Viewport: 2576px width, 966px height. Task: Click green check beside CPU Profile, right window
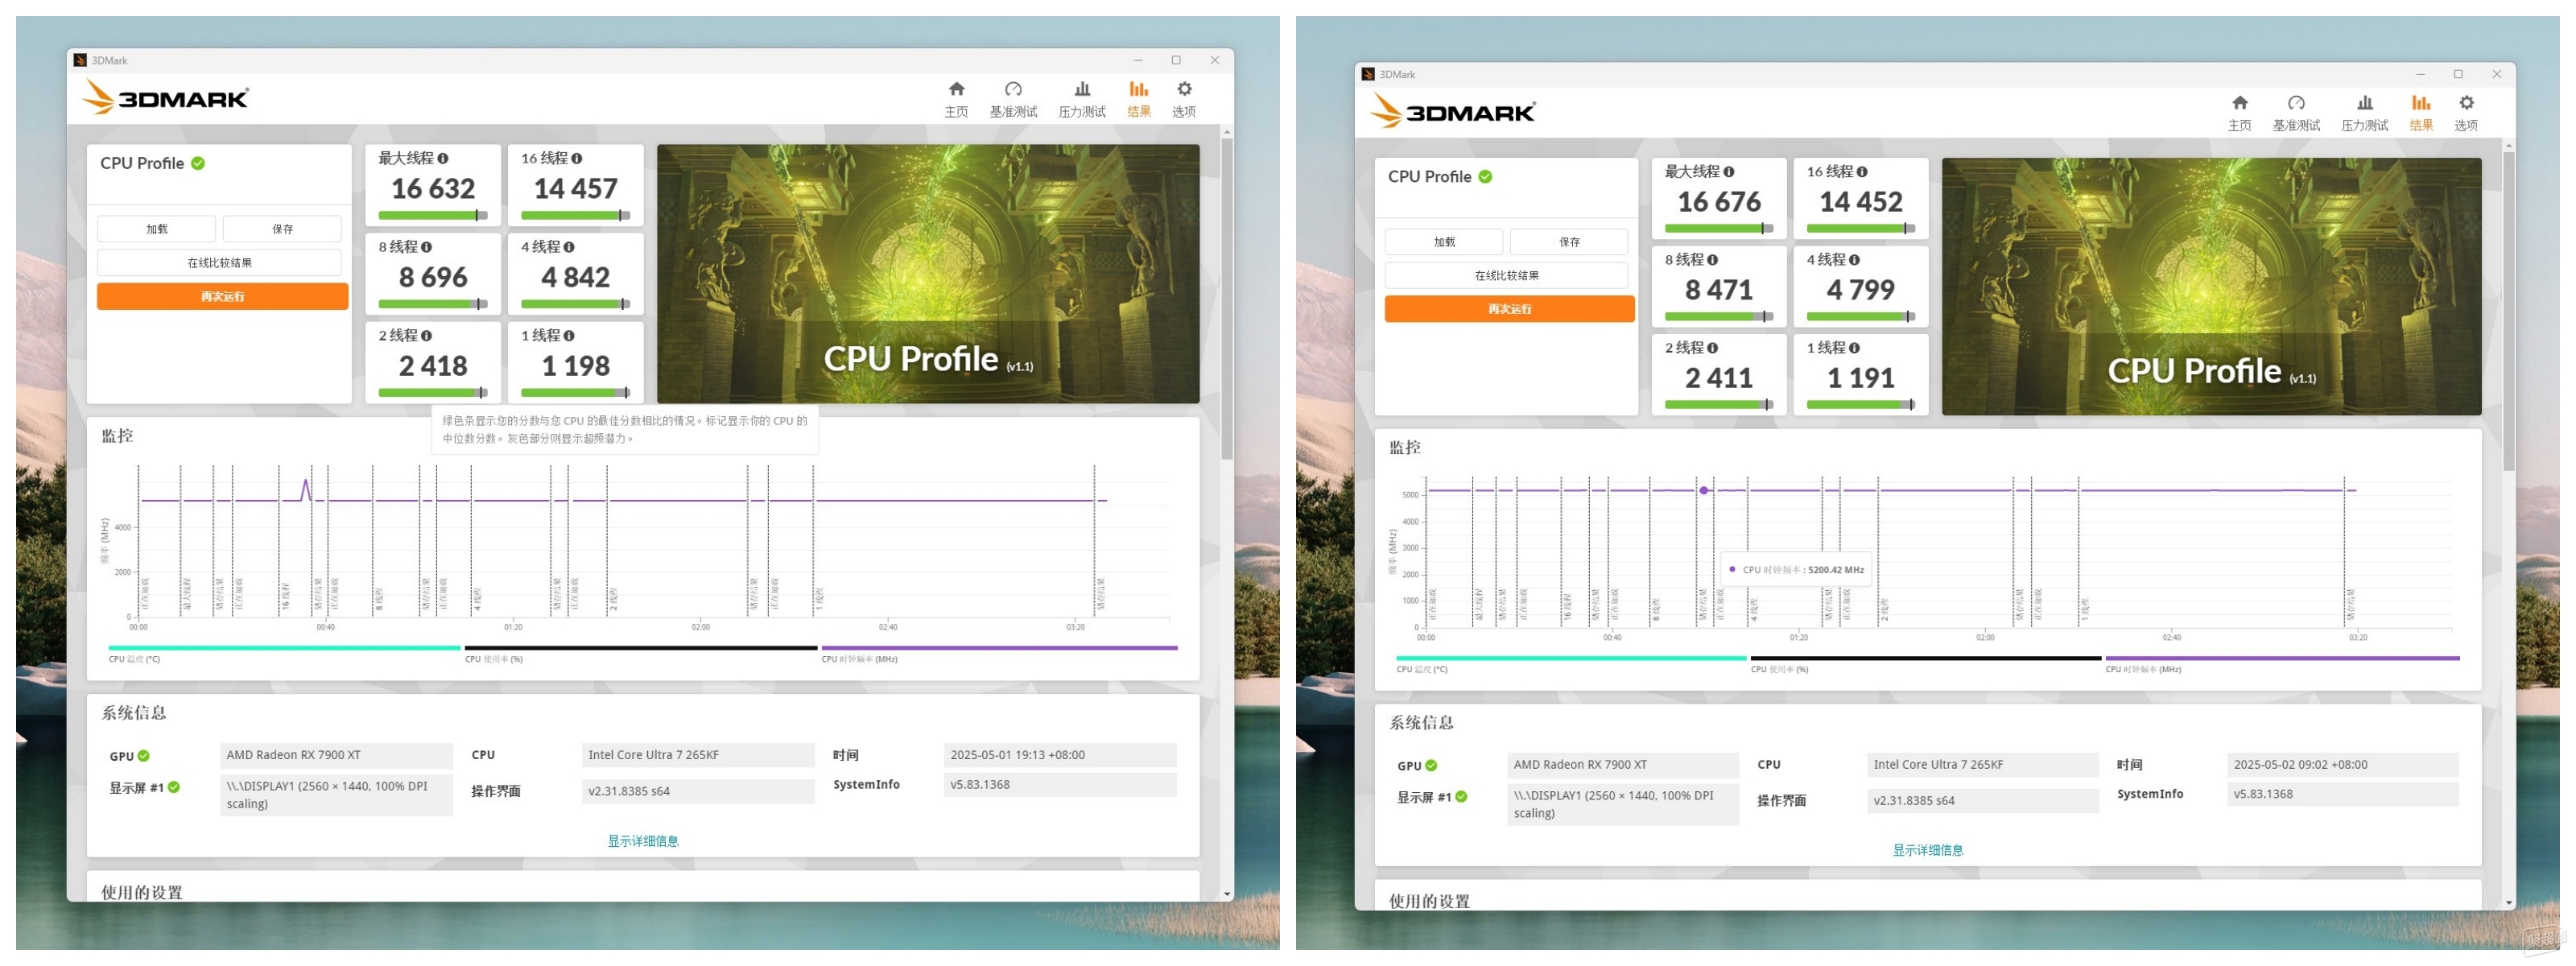tap(1485, 177)
